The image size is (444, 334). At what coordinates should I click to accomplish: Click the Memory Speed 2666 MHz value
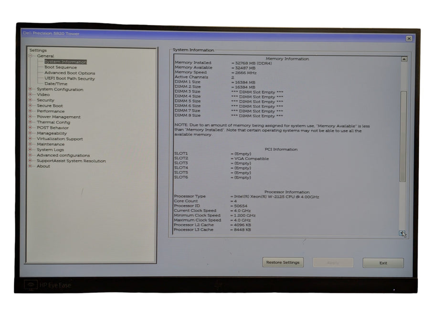pyautogui.click(x=244, y=73)
